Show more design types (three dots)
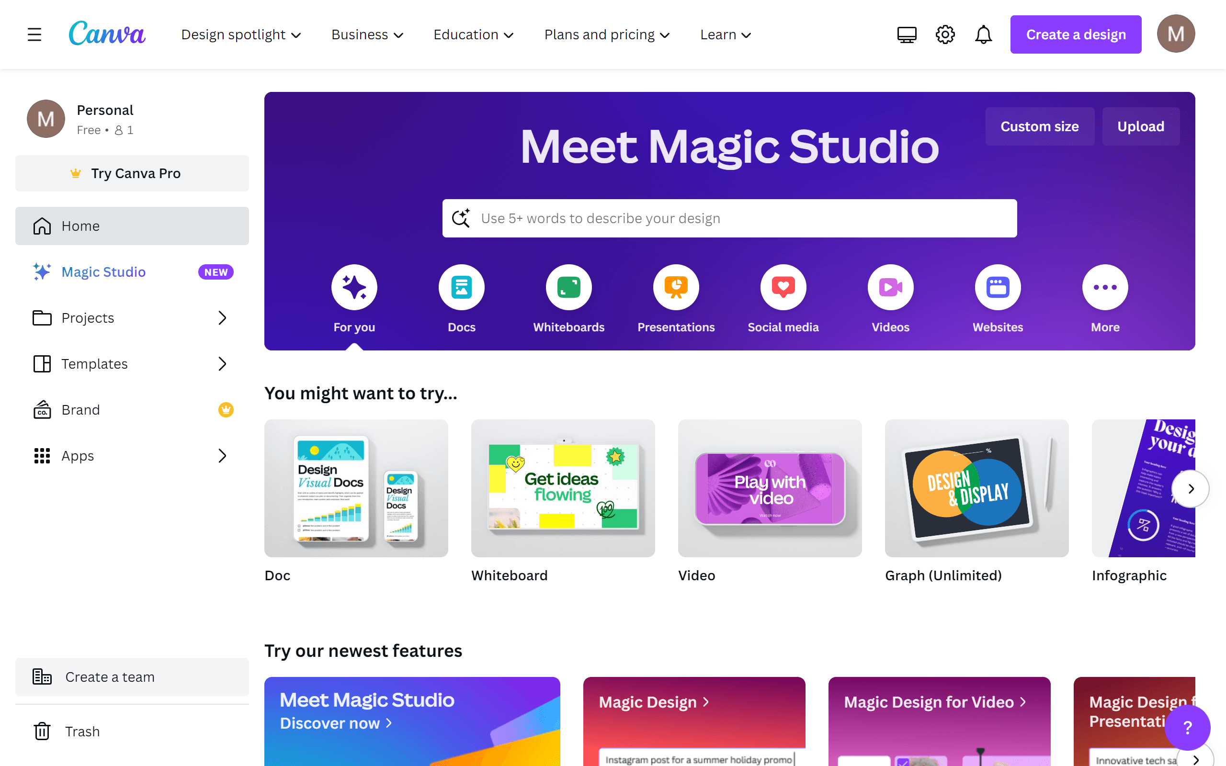Viewport: 1226px width, 766px height. point(1105,287)
